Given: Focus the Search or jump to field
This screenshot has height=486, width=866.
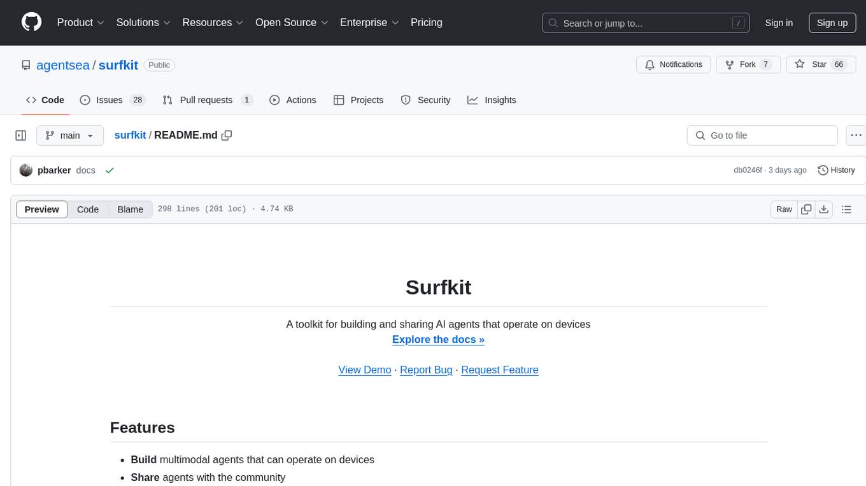Looking at the screenshot, I should point(646,23).
